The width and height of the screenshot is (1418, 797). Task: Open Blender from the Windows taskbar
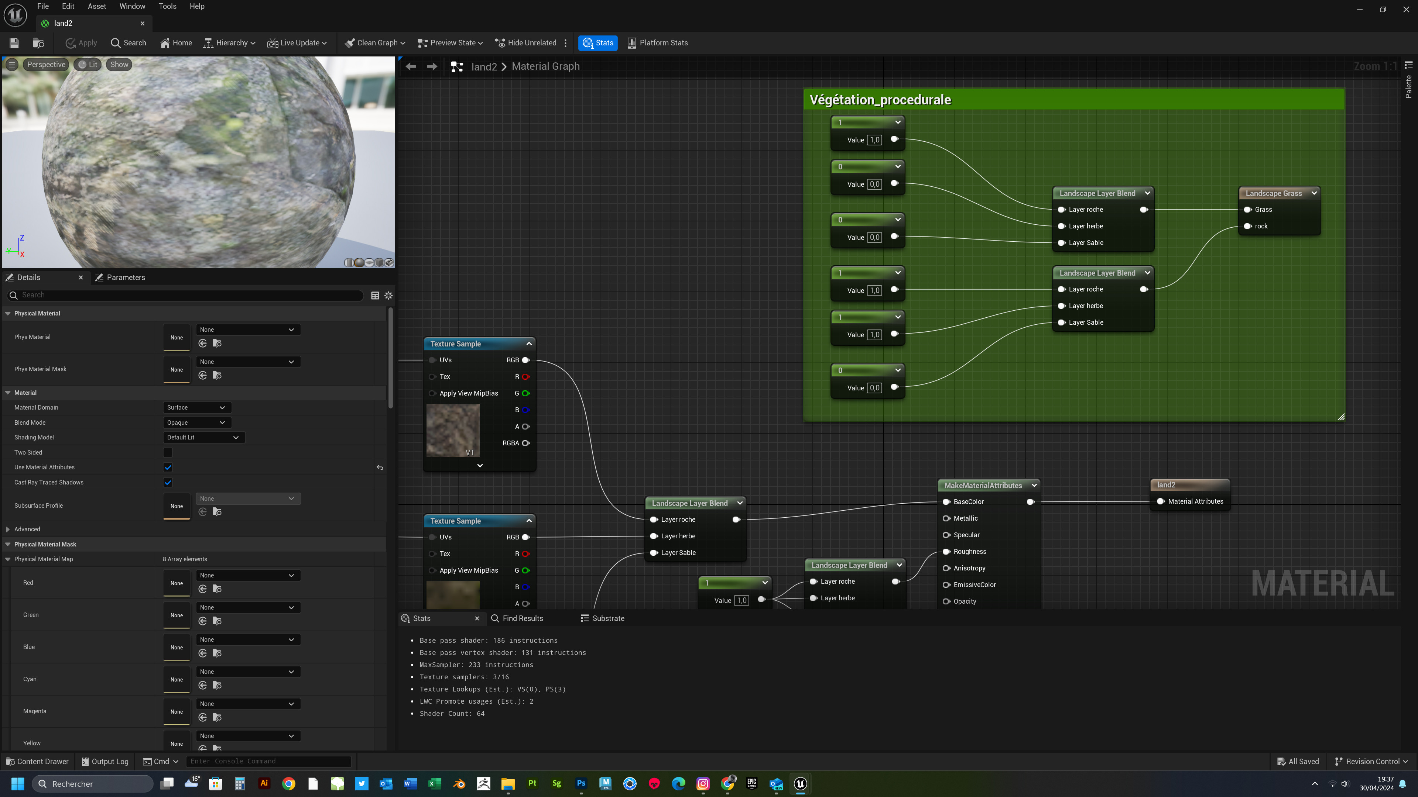coord(459,784)
